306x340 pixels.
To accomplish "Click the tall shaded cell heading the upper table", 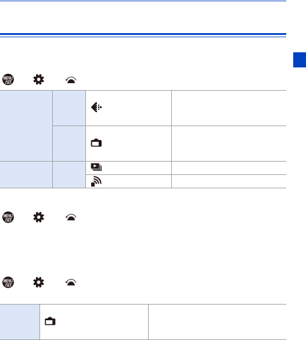I will pyautogui.click(x=26, y=126).
